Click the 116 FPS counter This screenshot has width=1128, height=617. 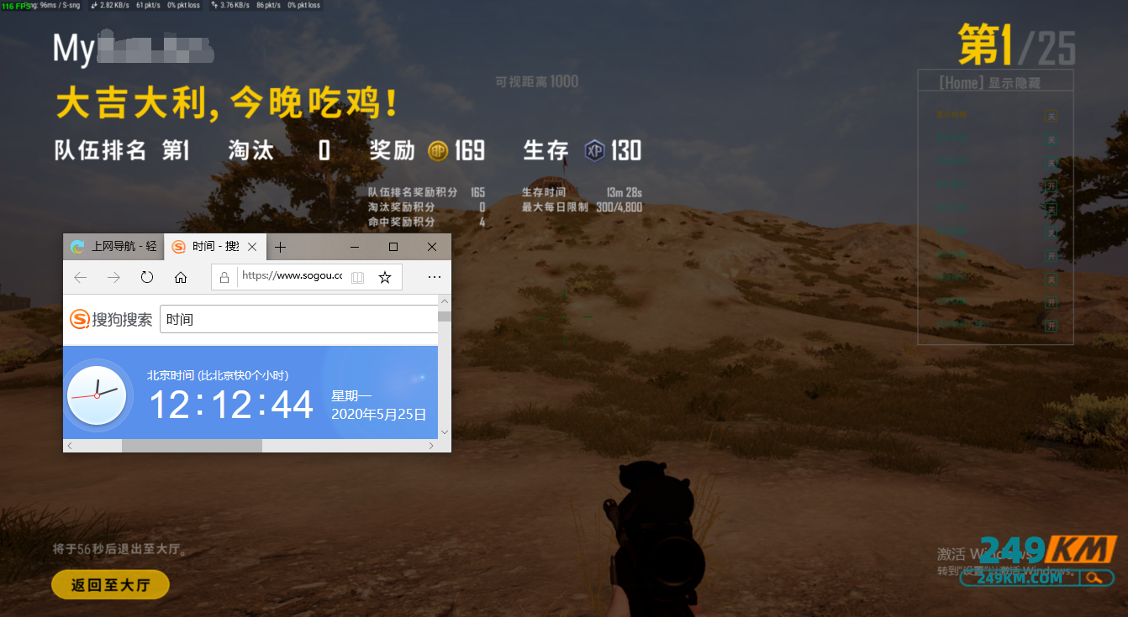[x=16, y=6]
